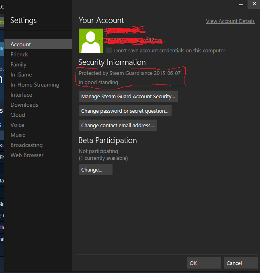This screenshot has width=260, height=273.
Task: Click the beta participation Change button
Action: point(96,170)
